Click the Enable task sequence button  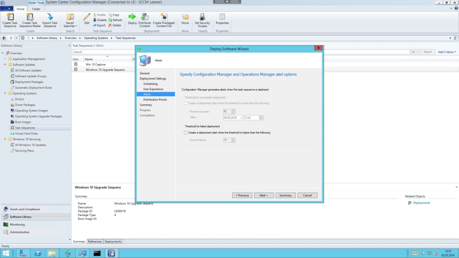coord(100,15)
